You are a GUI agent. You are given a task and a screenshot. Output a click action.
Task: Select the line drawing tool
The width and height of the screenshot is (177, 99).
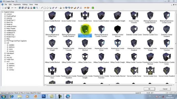click(42, 8)
